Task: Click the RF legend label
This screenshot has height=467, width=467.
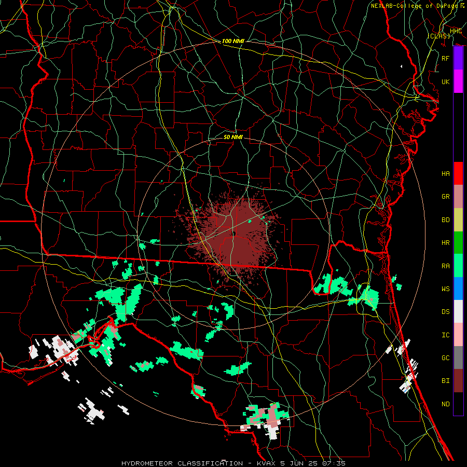Action: coord(445,58)
